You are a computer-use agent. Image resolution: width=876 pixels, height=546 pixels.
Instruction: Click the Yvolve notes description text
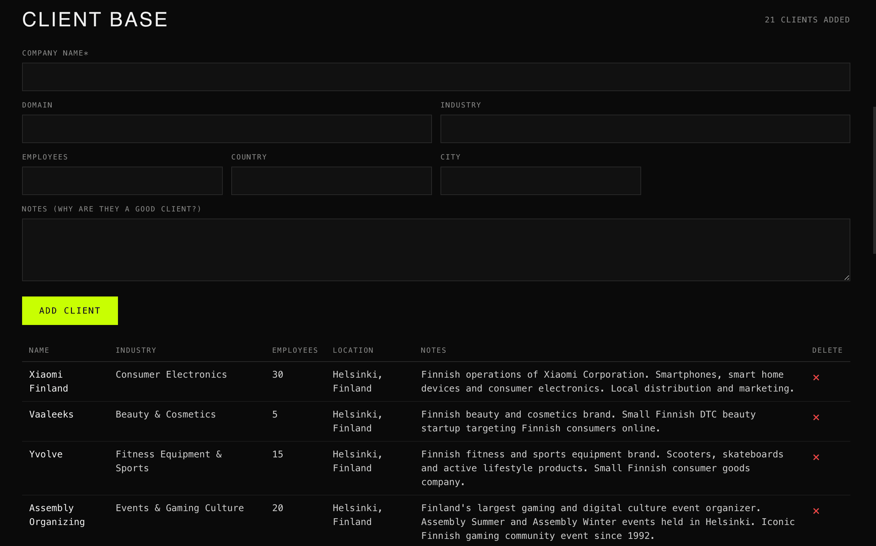602,468
